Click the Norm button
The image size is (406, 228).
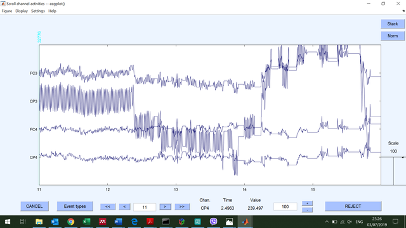(x=393, y=36)
